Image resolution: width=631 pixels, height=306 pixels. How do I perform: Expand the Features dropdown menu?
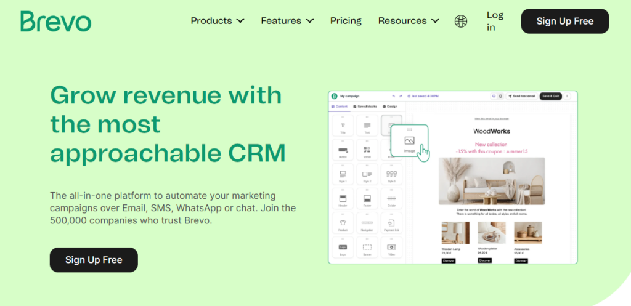[287, 21]
